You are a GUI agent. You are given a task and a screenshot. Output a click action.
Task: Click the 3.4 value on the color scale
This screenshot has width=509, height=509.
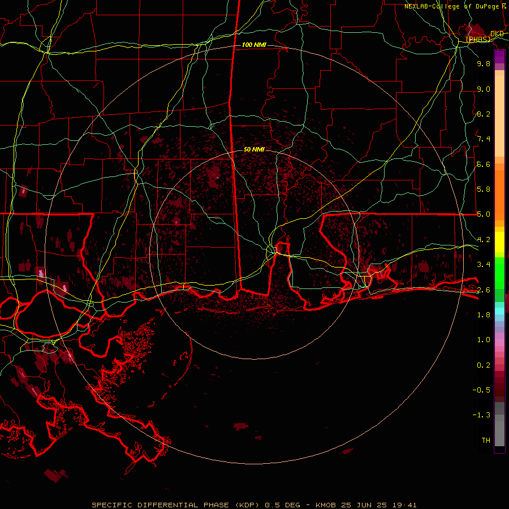tap(484, 265)
